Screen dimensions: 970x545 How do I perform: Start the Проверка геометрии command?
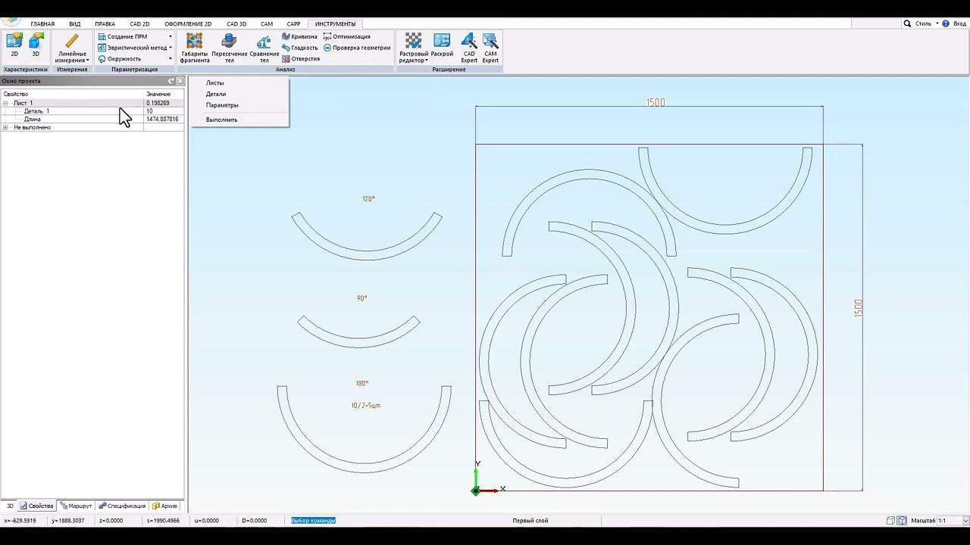357,48
